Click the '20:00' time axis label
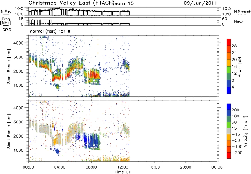251x174 pixels. pyautogui.click(x=186, y=167)
